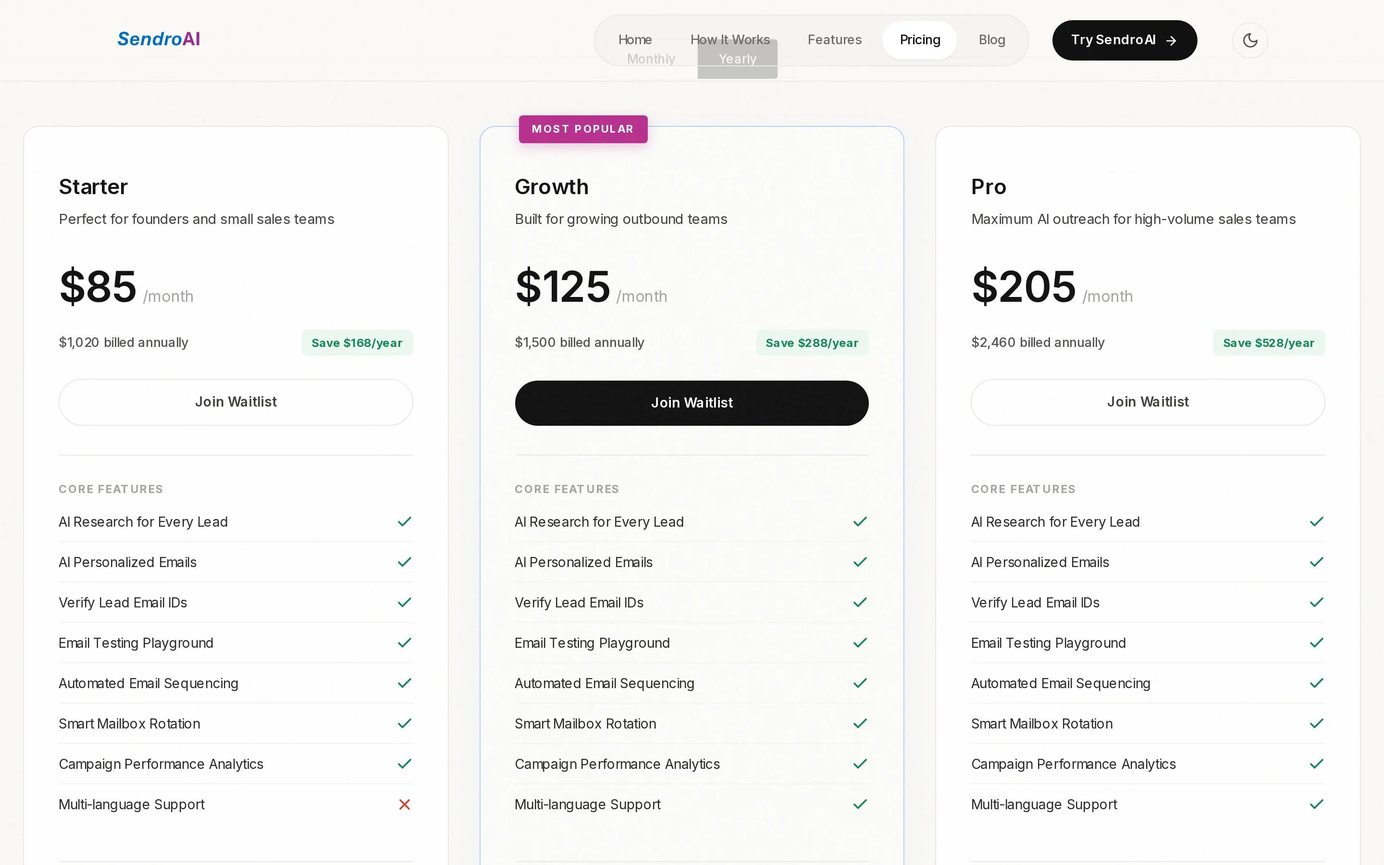Click Growth's Smart Mailbox Rotation checkmark
The height and width of the screenshot is (865, 1384).
pyautogui.click(x=860, y=724)
